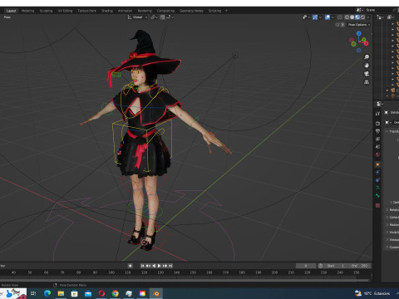The height and width of the screenshot is (299, 399).
Task: Open the orange Object properties tab
Action: point(377,164)
